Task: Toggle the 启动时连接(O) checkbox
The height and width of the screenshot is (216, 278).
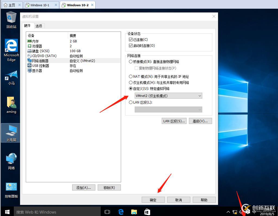Action: click(131, 46)
